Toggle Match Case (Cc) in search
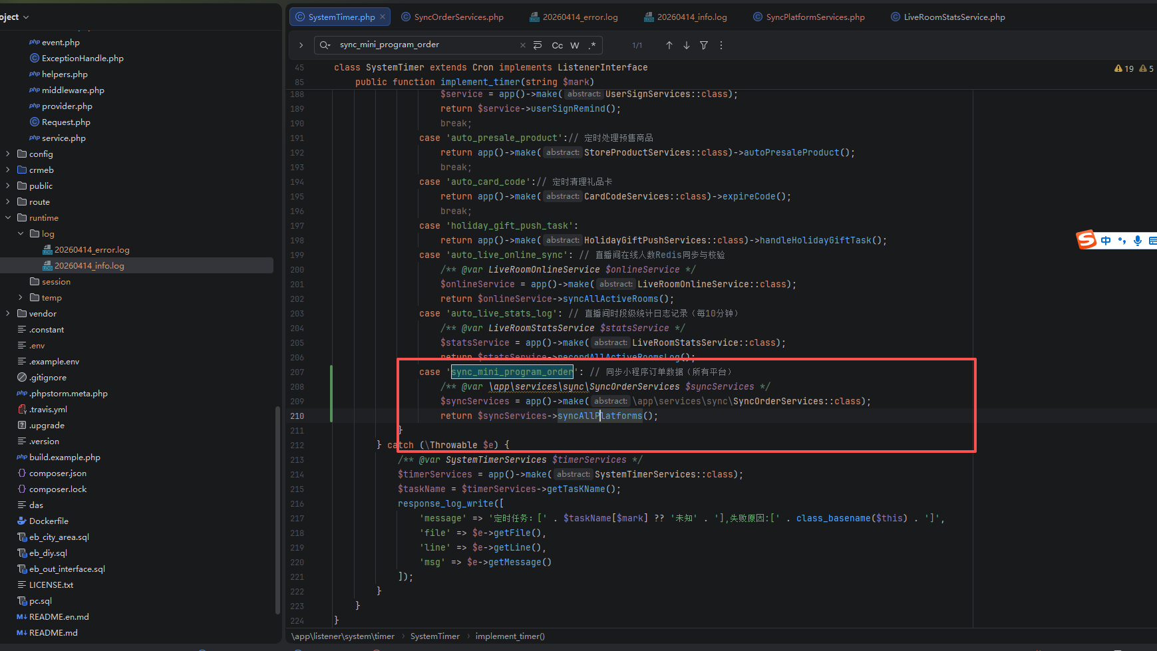The width and height of the screenshot is (1157, 651). (x=557, y=45)
